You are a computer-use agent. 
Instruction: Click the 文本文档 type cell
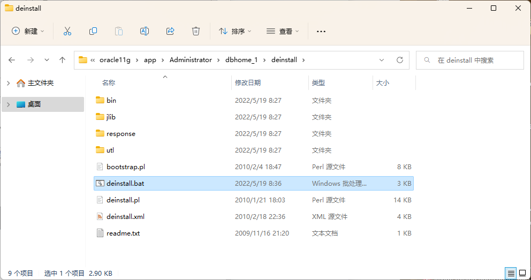[x=325, y=233]
